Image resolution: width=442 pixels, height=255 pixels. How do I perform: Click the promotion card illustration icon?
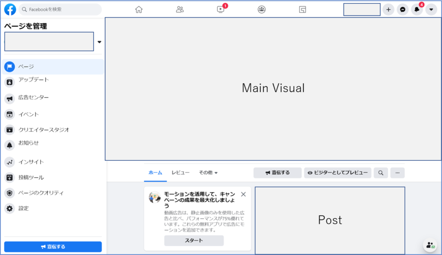pos(155,197)
